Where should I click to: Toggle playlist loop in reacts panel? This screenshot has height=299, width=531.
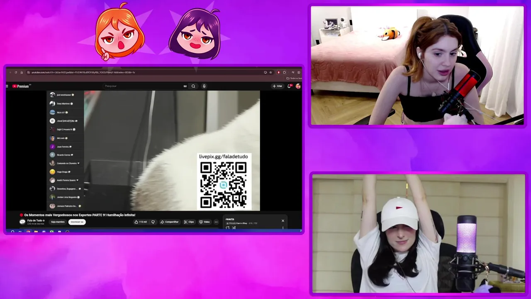click(227, 228)
